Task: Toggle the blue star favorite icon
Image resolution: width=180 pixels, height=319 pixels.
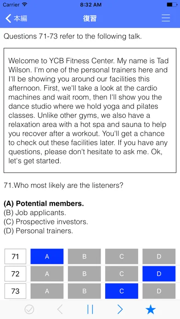Action: [x=151, y=309]
